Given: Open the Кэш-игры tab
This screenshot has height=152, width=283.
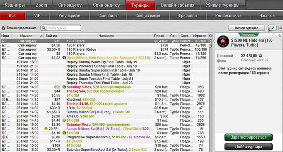Looking at the screenshot, I should (15, 5).
